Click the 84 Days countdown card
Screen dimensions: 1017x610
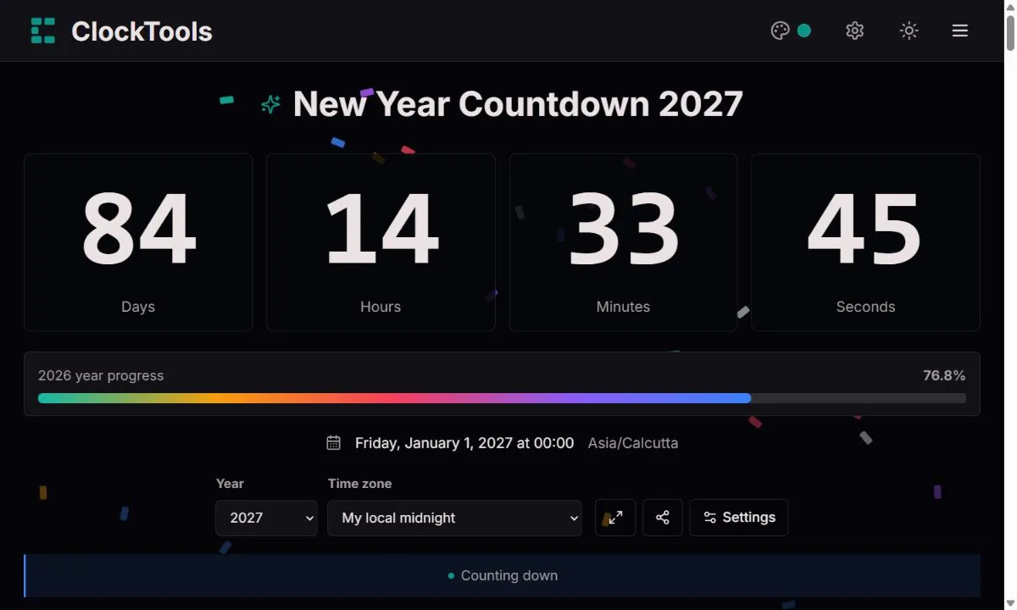pos(138,242)
